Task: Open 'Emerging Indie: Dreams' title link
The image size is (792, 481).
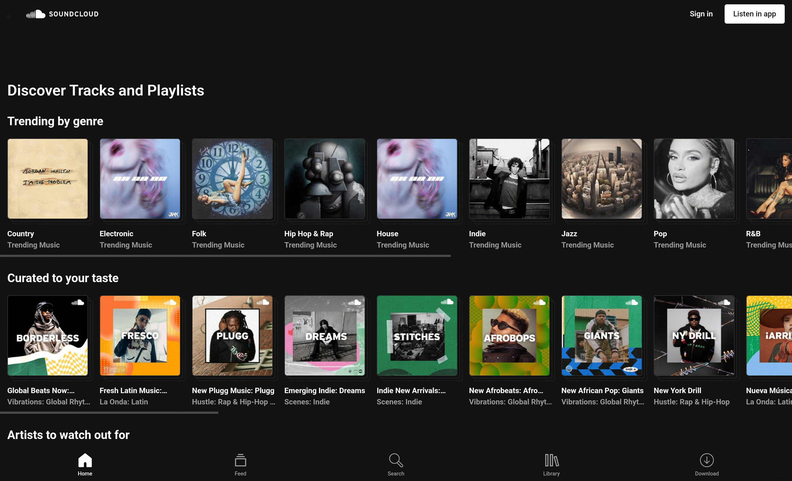Action: pyautogui.click(x=324, y=390)
